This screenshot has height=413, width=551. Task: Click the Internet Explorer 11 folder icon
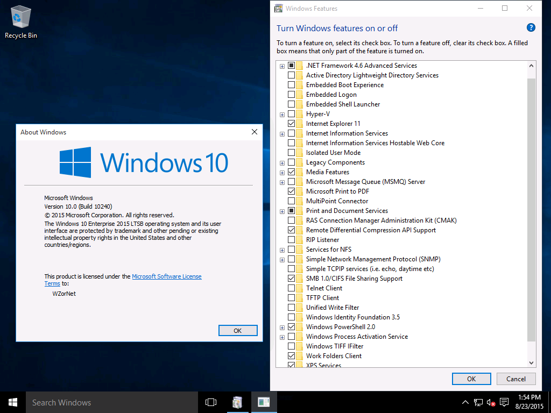point(299,124)
